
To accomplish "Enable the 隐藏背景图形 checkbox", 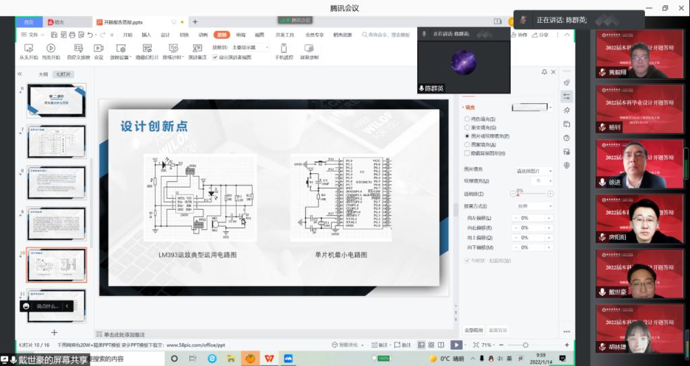I will [468, 153].
